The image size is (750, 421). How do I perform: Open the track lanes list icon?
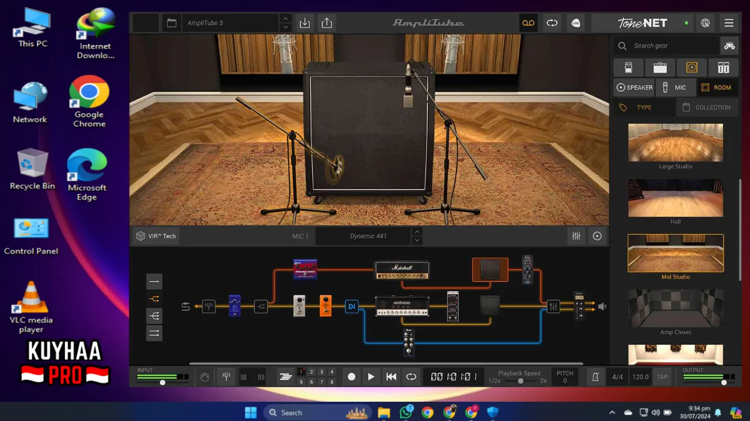285,377
